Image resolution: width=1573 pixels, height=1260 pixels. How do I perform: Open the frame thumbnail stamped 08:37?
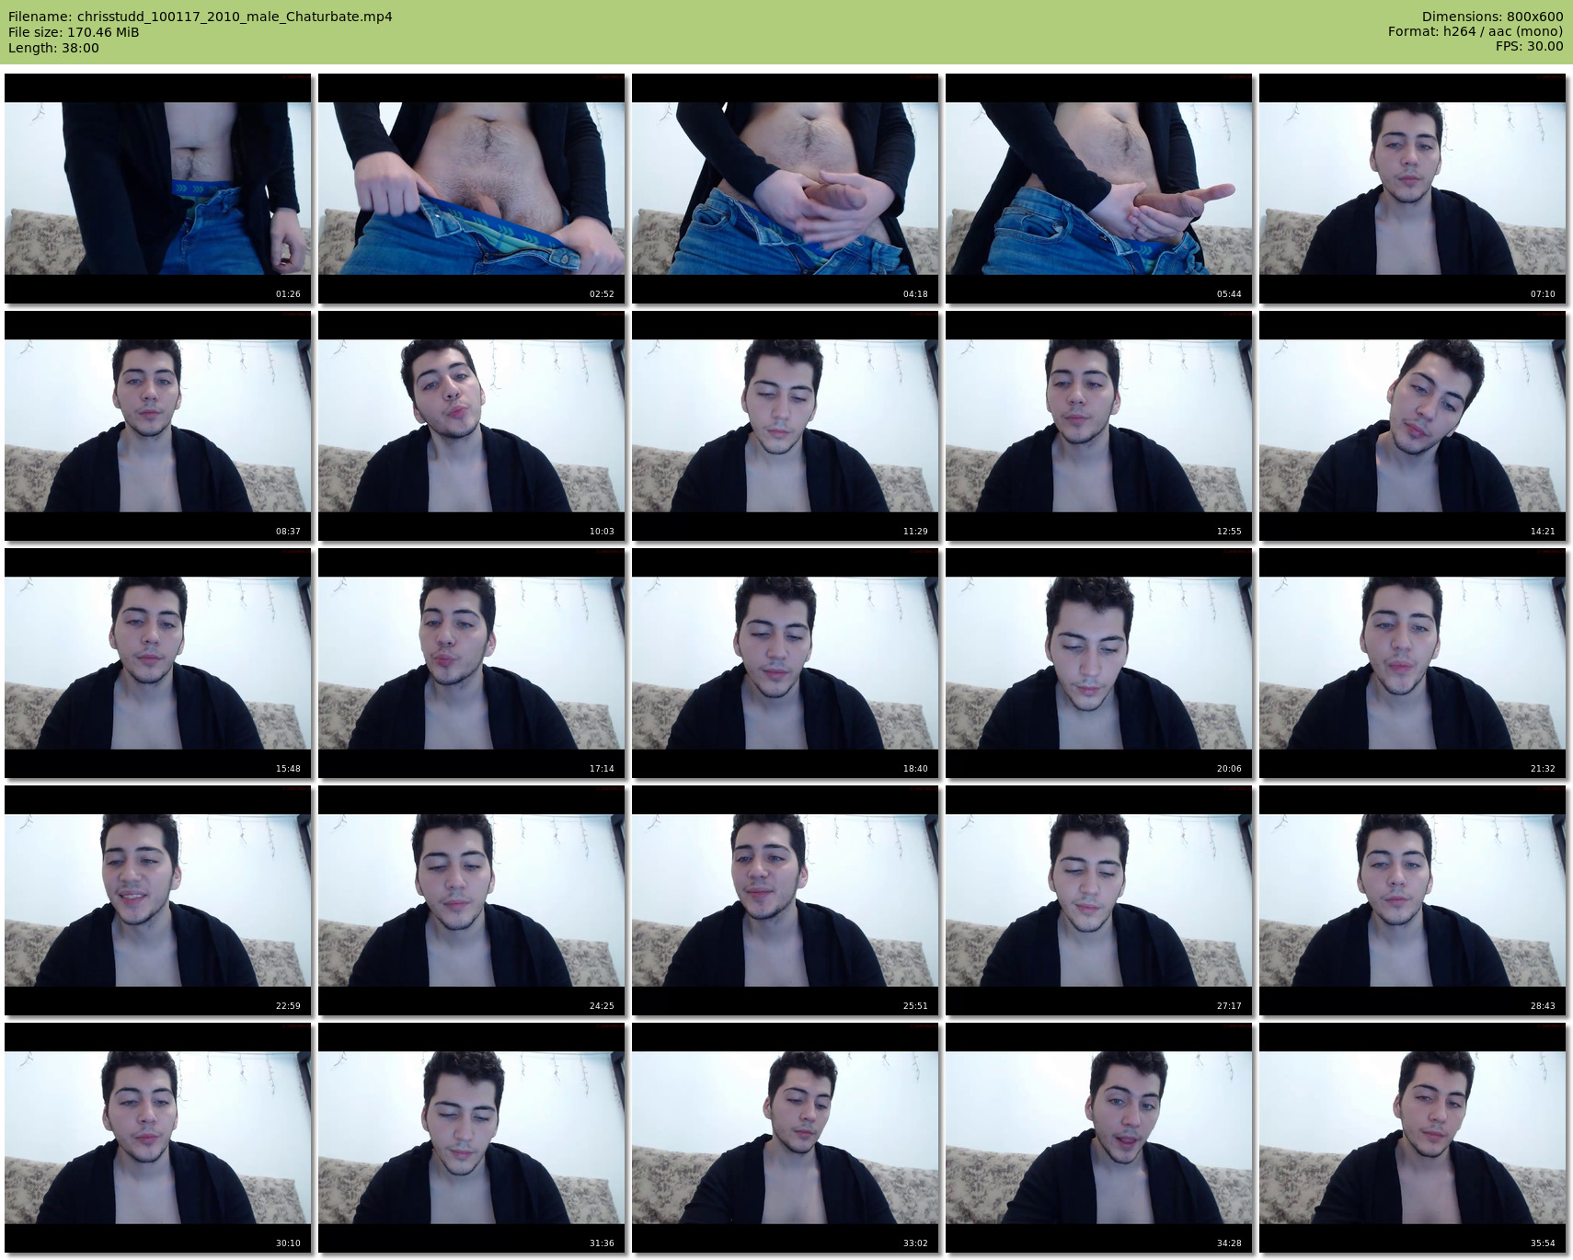click(158, 426)
